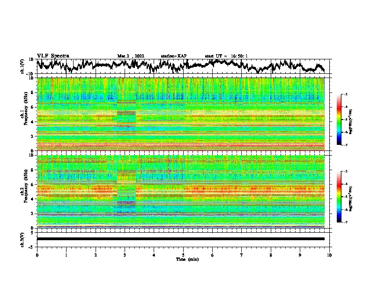Viewport: 371px width, 286px height.
Task: Click the '0' tick on the time axis
Action: (37, 255)
